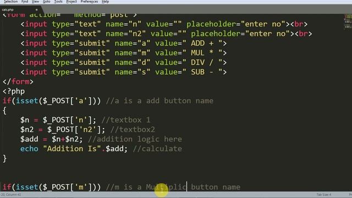Click the minimap code preview
352x198 pixels.
[x=348, y=23]
